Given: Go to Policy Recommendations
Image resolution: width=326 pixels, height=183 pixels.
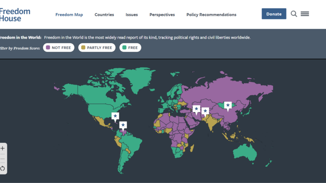Looking at the screenshot, I should [211, 15].
